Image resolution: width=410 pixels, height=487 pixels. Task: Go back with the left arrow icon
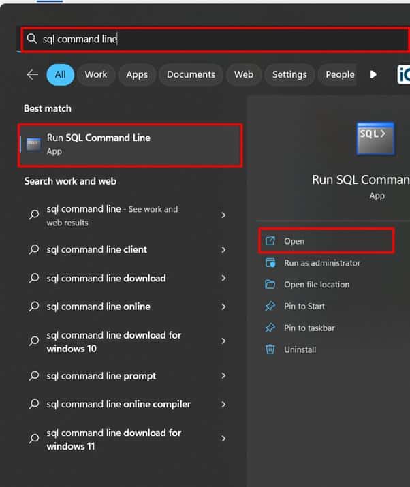32,74
